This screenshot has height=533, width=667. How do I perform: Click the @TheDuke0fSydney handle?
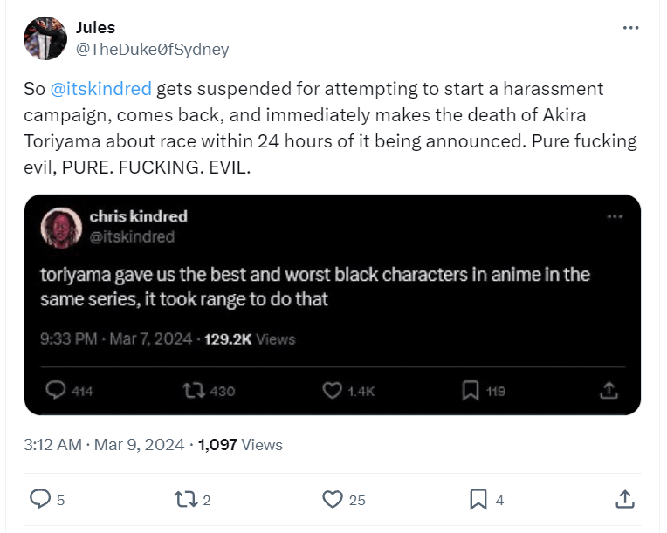(x=153, y=50)
